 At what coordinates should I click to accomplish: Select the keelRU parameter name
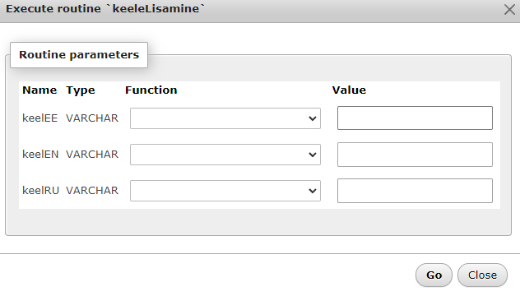41,190
